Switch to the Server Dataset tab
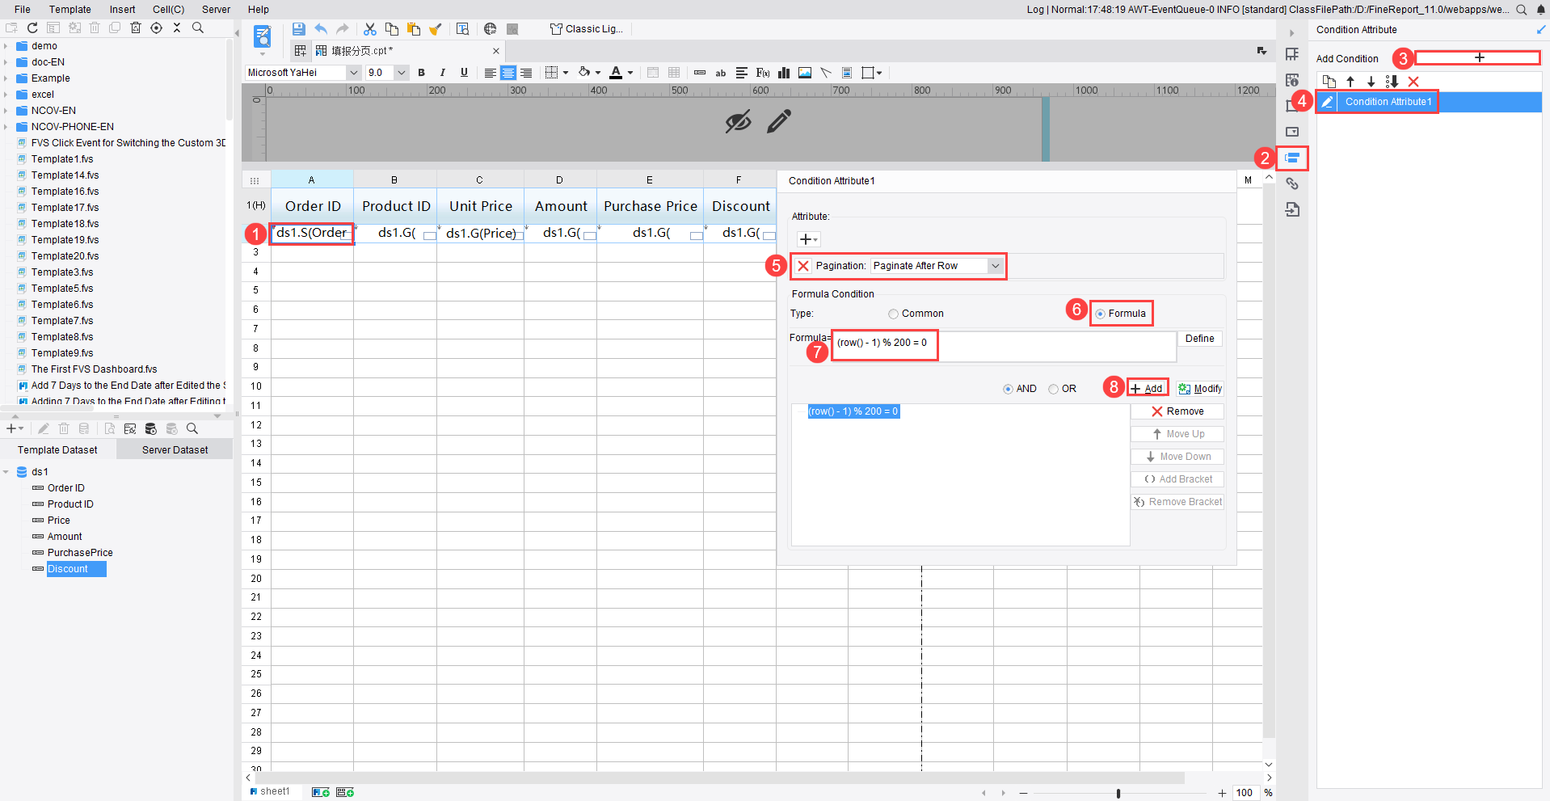 click(175, 450)
